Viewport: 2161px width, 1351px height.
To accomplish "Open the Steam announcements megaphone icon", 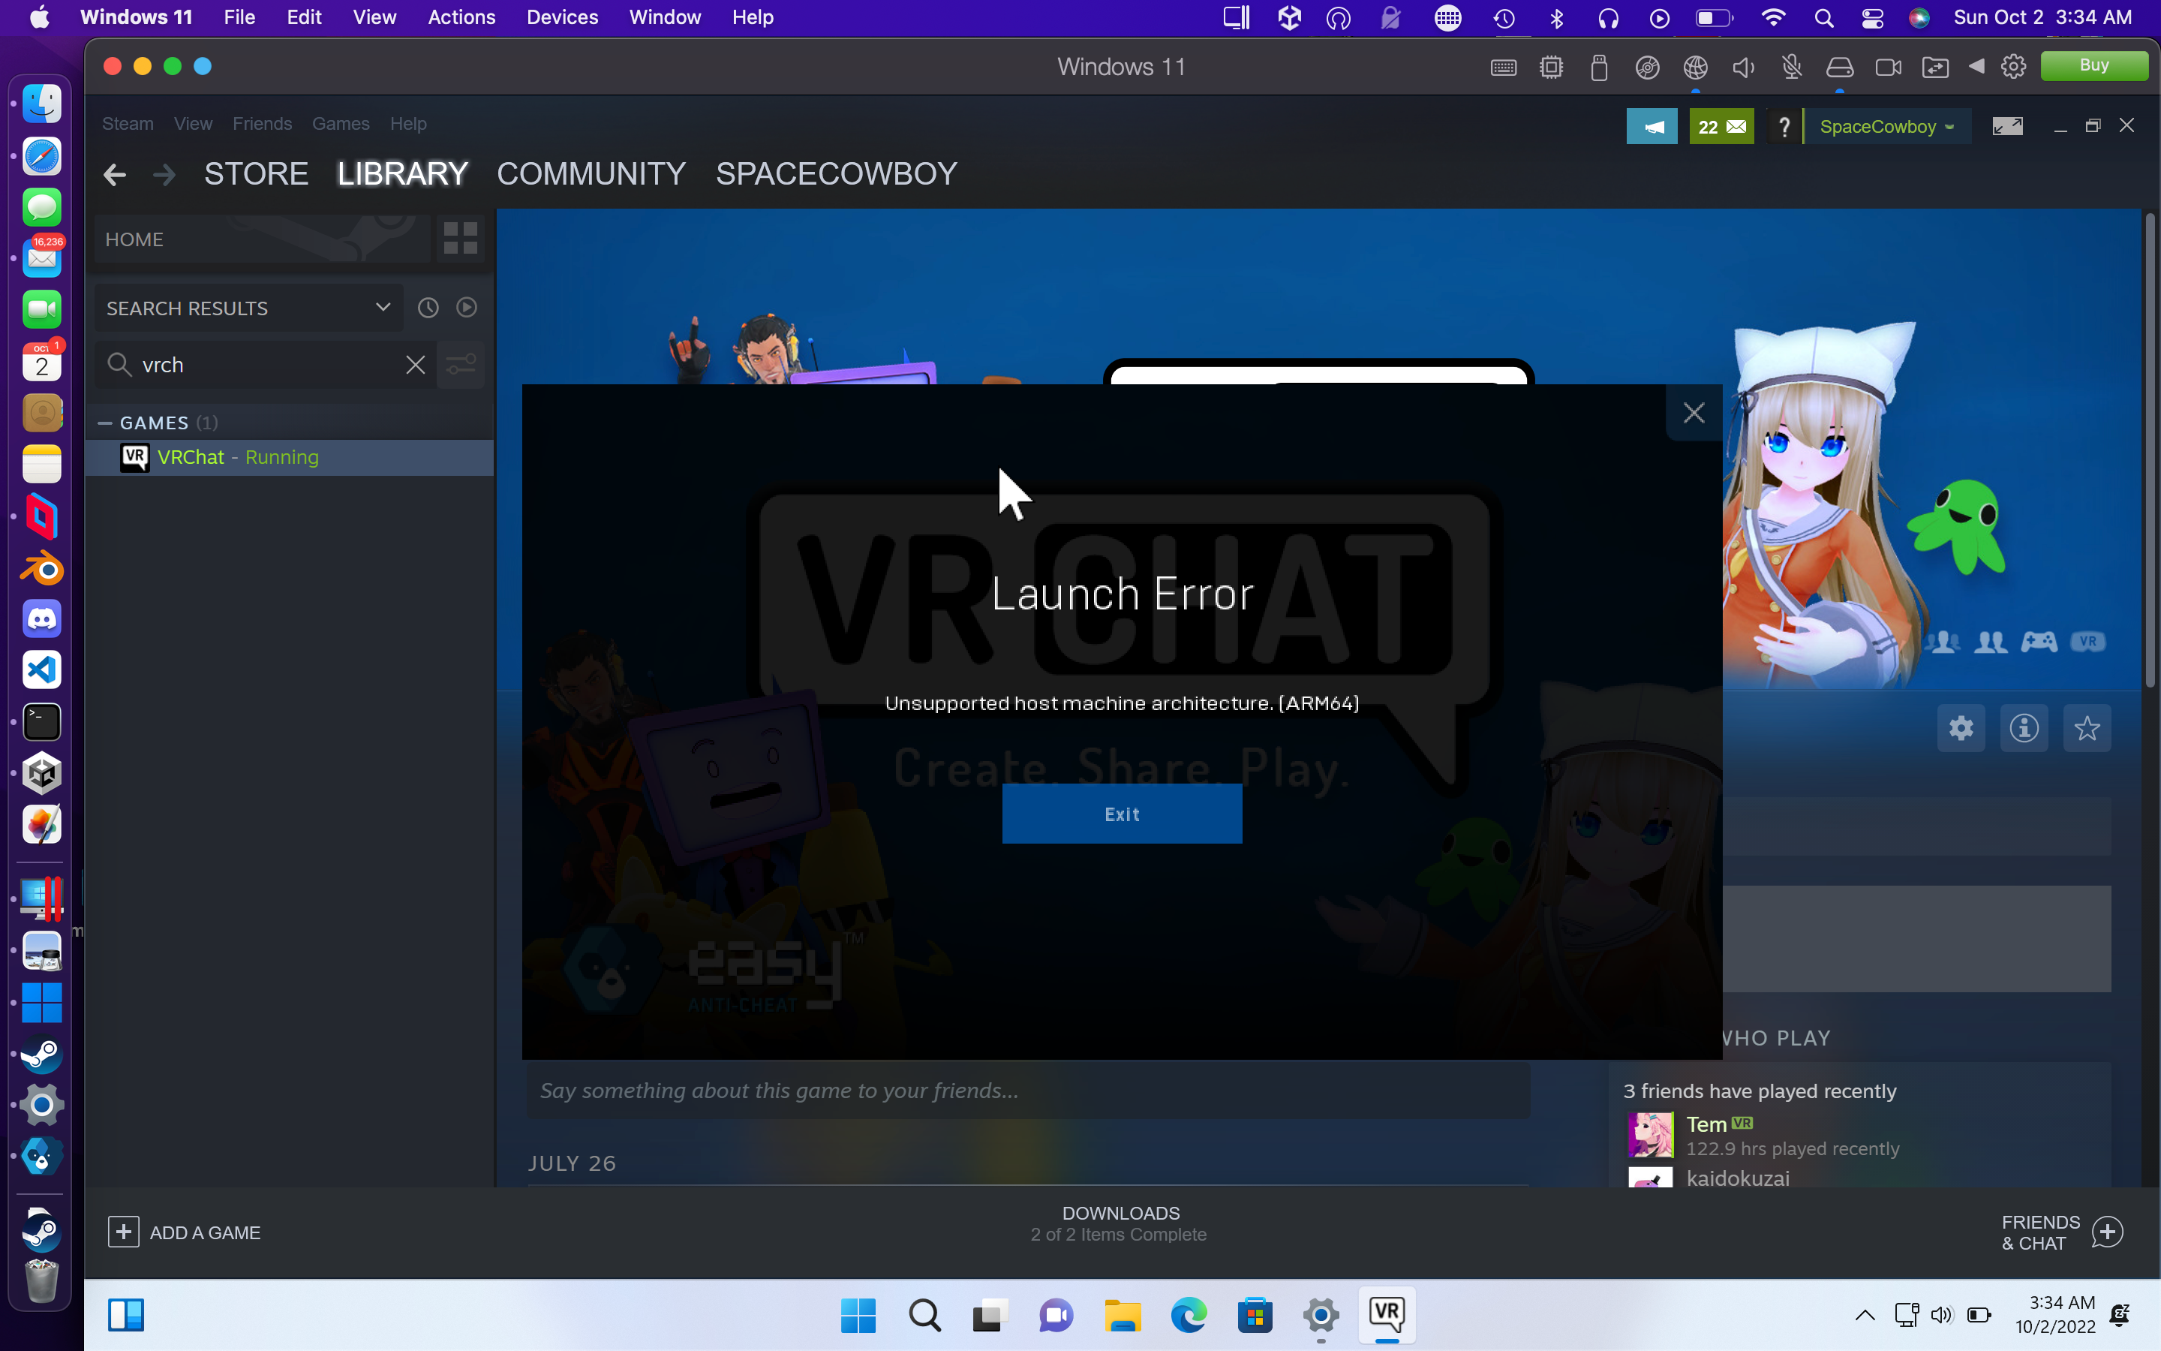I will click(1651, 126).
